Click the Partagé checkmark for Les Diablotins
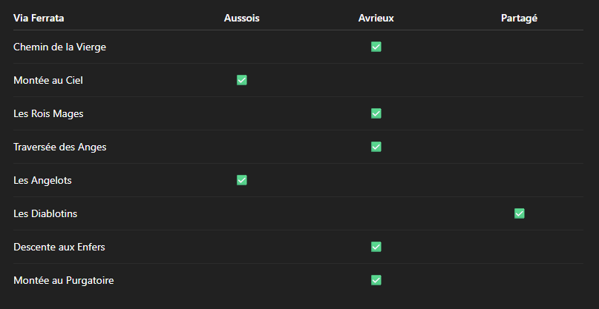The width and height of the screenshot is (599, 309). pyautogui.click(x=519, y=213)
